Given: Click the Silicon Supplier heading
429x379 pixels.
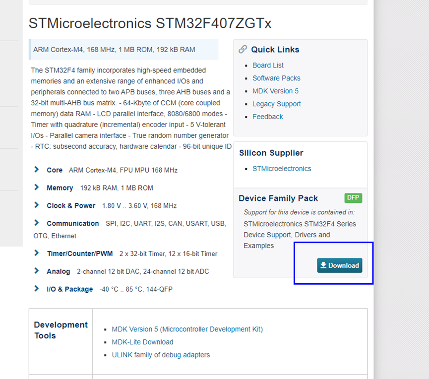Looking at the screenshot, I should click(271, 153).
